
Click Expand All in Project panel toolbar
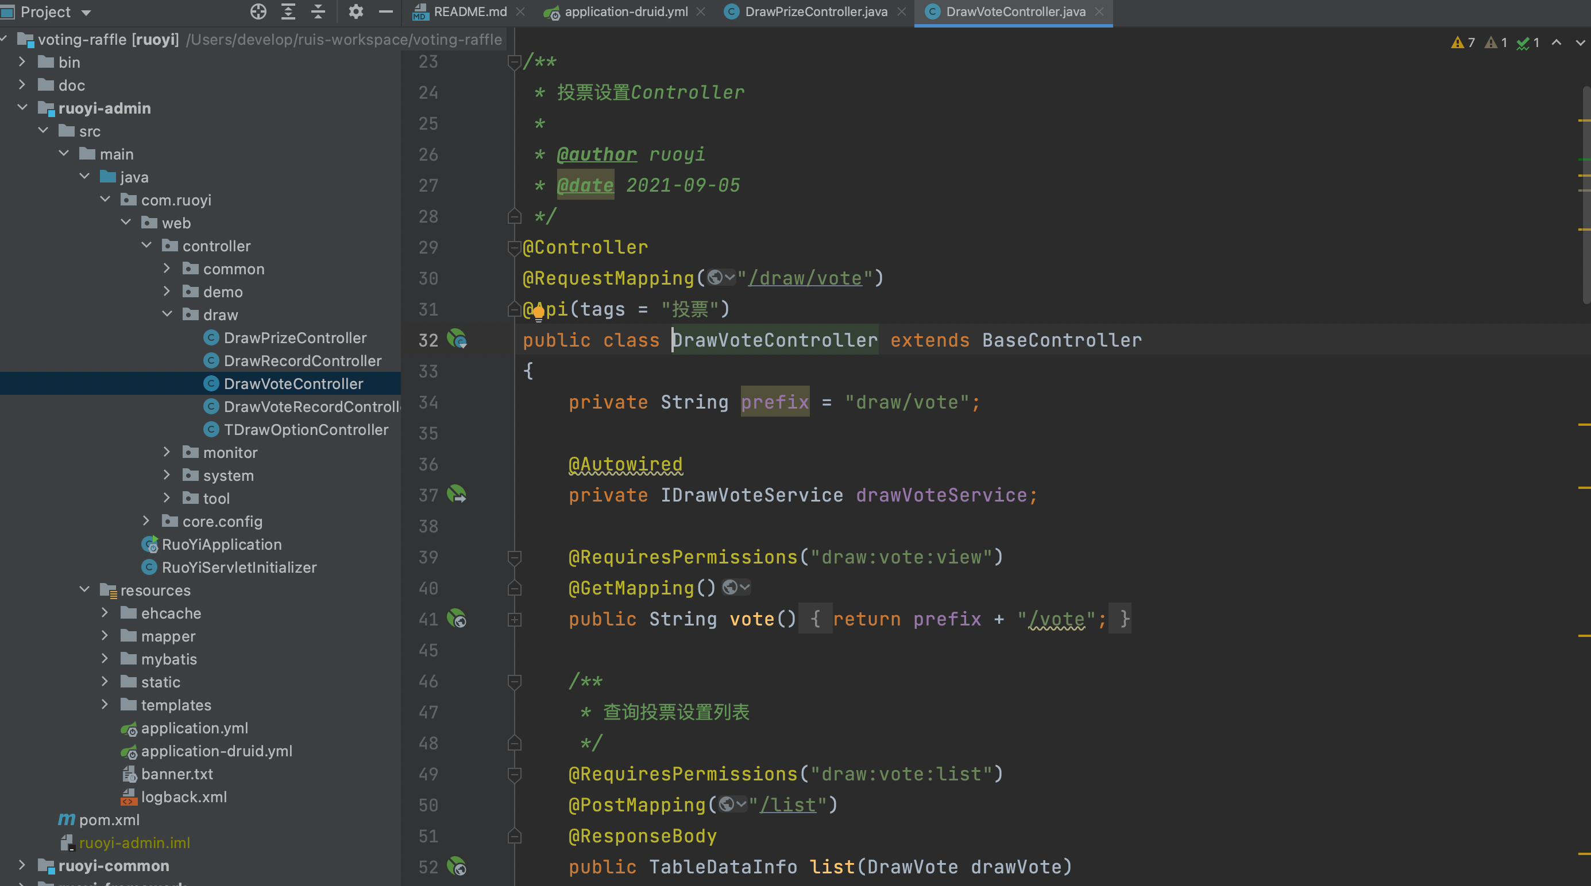[x=288, y=11]
